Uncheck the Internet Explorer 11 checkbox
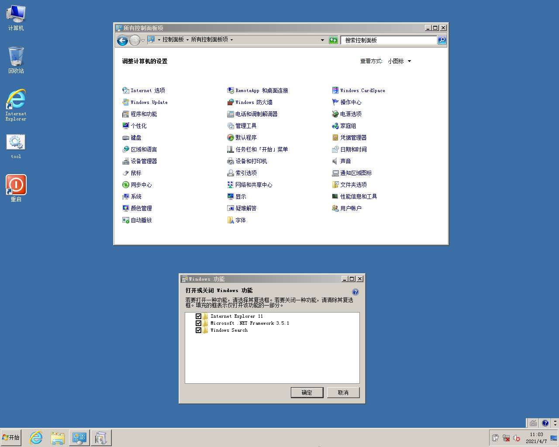The width and height of the screenshot is (559, 447). (198, 316)
